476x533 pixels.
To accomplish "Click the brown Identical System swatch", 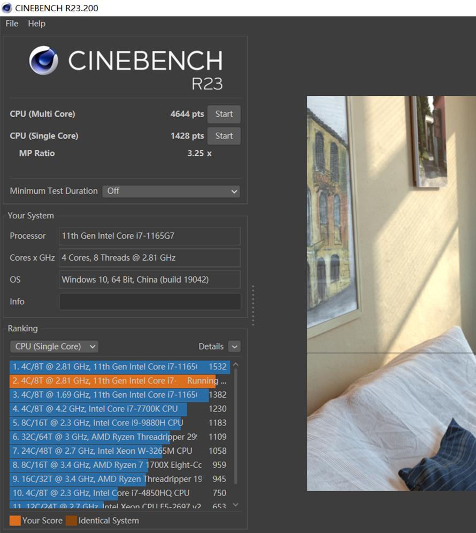I will tap(71, 521).
